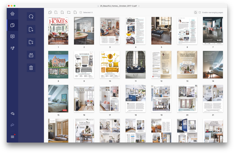Select page 8 brick house thumbnail
This screenshot has height=153, width=234.
click(x=58, y=65)
